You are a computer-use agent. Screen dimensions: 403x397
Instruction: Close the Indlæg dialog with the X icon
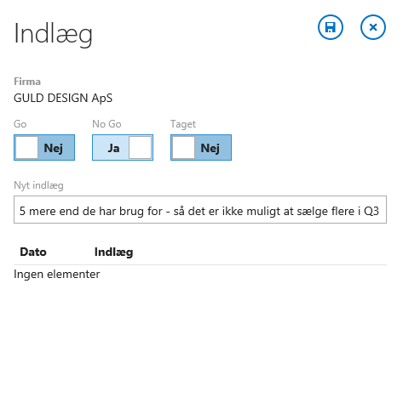point(373,27)
